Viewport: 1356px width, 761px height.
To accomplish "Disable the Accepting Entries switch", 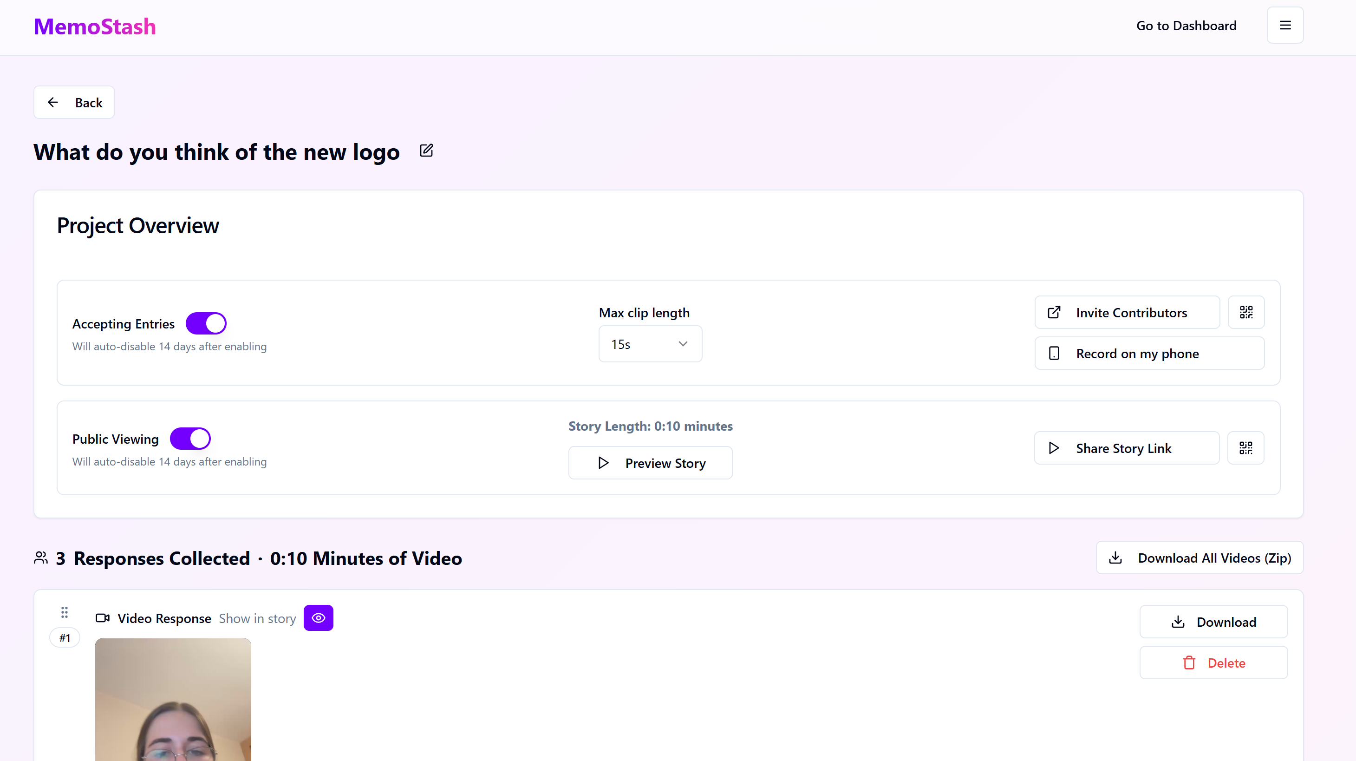I will point(206,323).
